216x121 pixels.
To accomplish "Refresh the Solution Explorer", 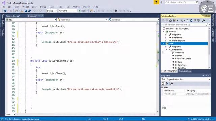I will [x=191, y=20].
